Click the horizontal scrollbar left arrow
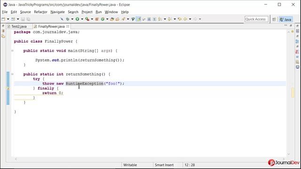Image resolution: width=301 pixels, height=169 pixels. (16, 159)
